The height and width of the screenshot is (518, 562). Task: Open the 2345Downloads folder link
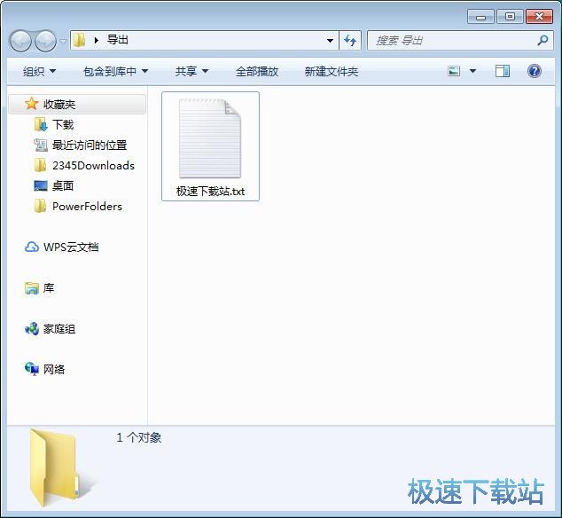click(x=93, y=165)
